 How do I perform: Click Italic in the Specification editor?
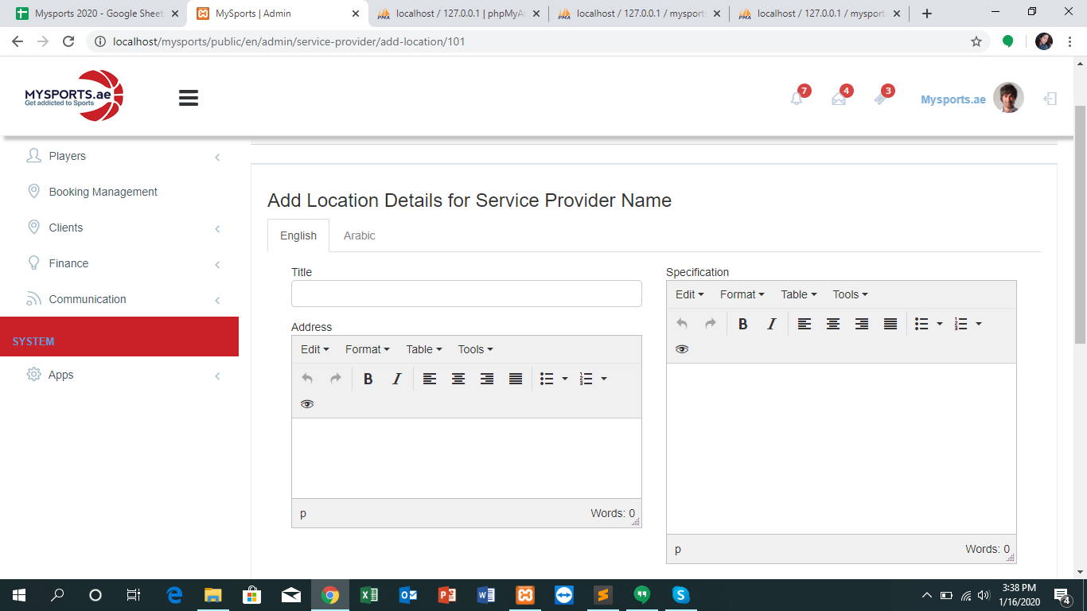click(x=771, y=325)
